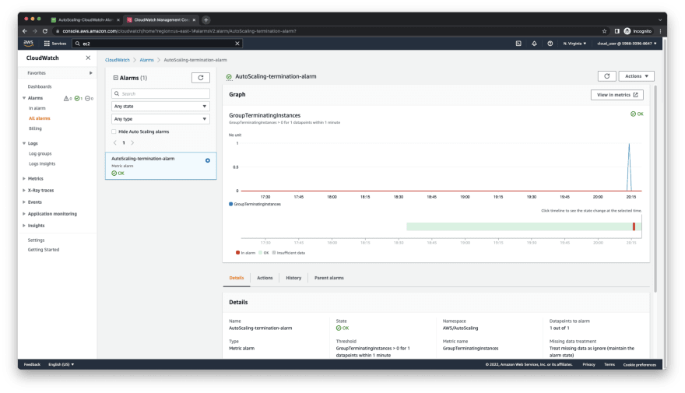The width and height of the screenshot is (685, 393).
Task: Open Log groups in sidebar
Action: [x=40, y=153]
